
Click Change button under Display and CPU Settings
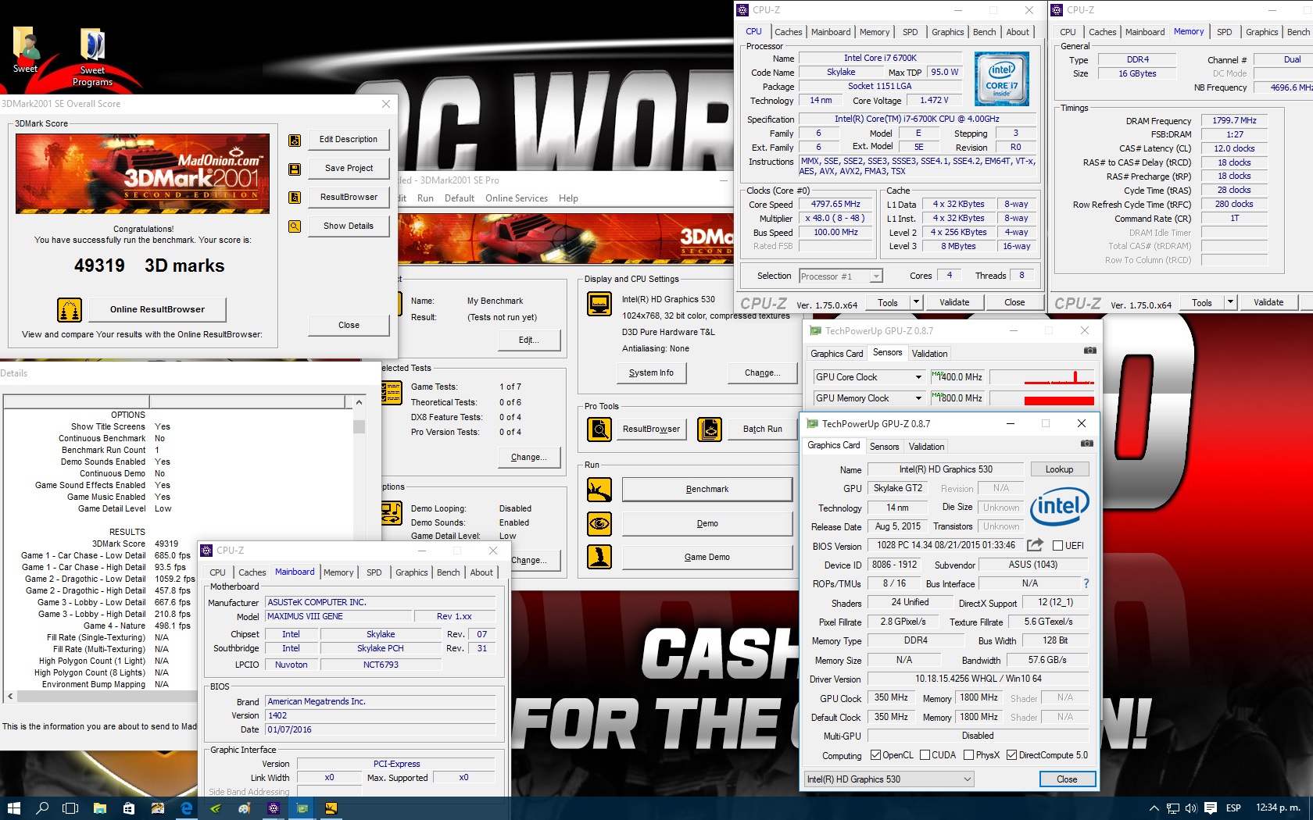(x=762, y=373)
